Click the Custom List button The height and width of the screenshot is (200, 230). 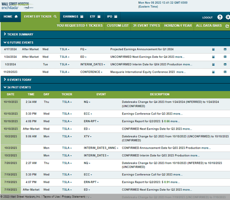(x=118, y=25)
